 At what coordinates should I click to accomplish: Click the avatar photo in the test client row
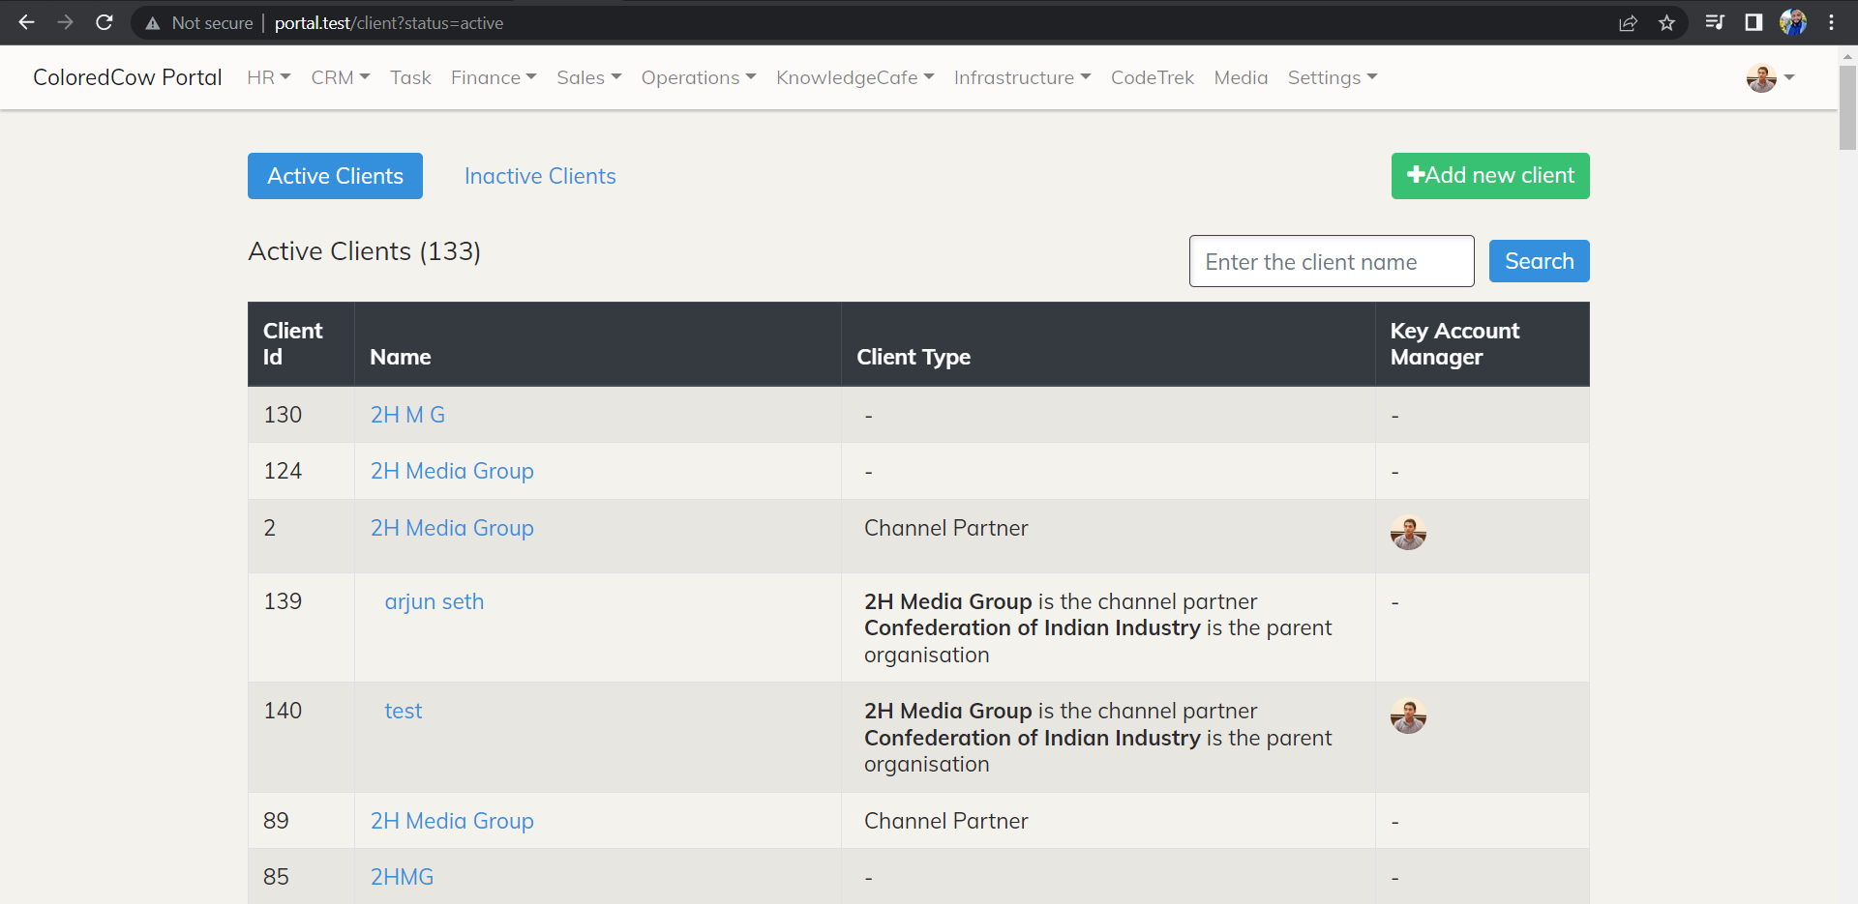click(1408, 715)
